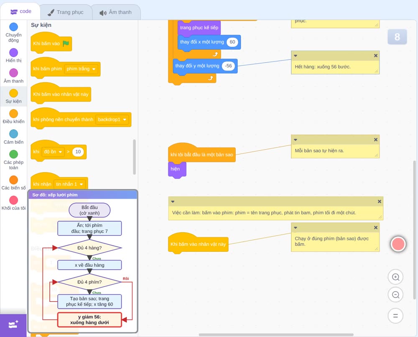
Task: Open the Các phép toán category
Action: click(13, 160)
